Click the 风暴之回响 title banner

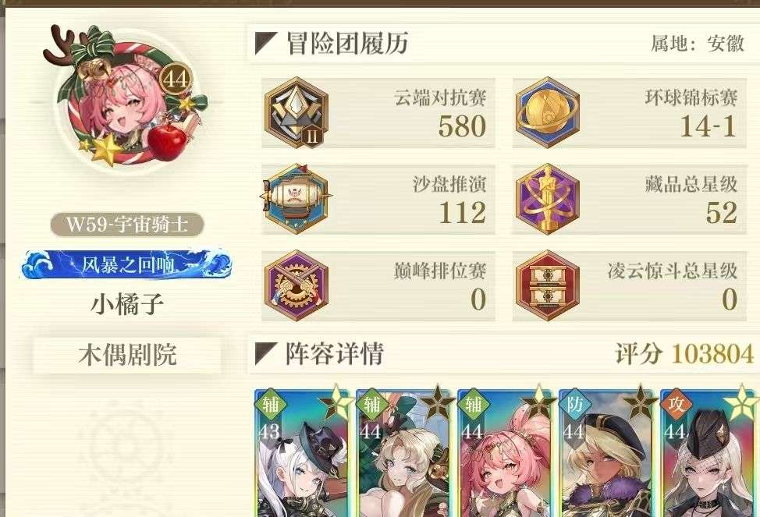click(127, 264)
